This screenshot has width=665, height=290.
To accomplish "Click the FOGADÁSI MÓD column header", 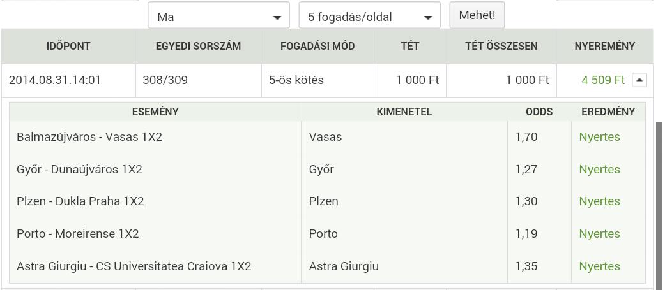I will (x=317, y=46).
